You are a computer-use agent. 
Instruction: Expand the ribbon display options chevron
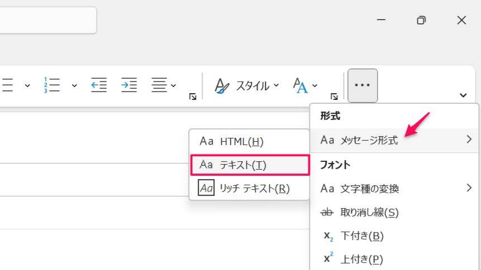pyautogui.click(x=463, y=95)
